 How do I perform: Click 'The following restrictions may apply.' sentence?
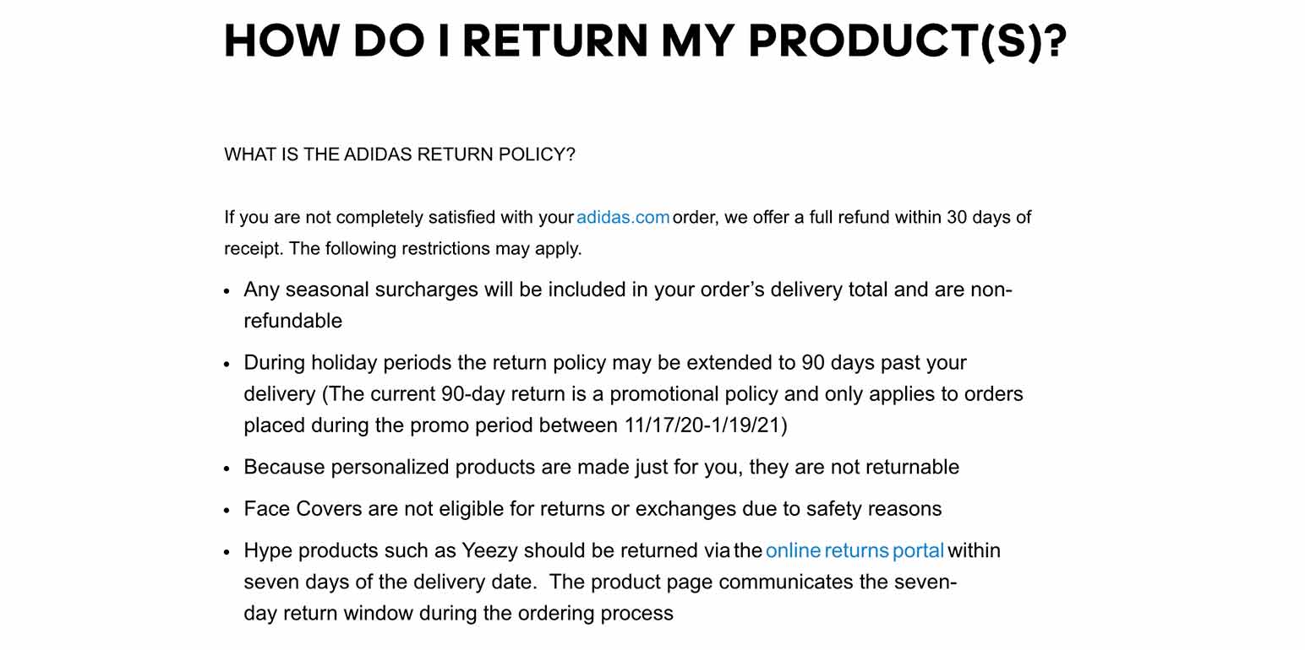coord(435,249)
